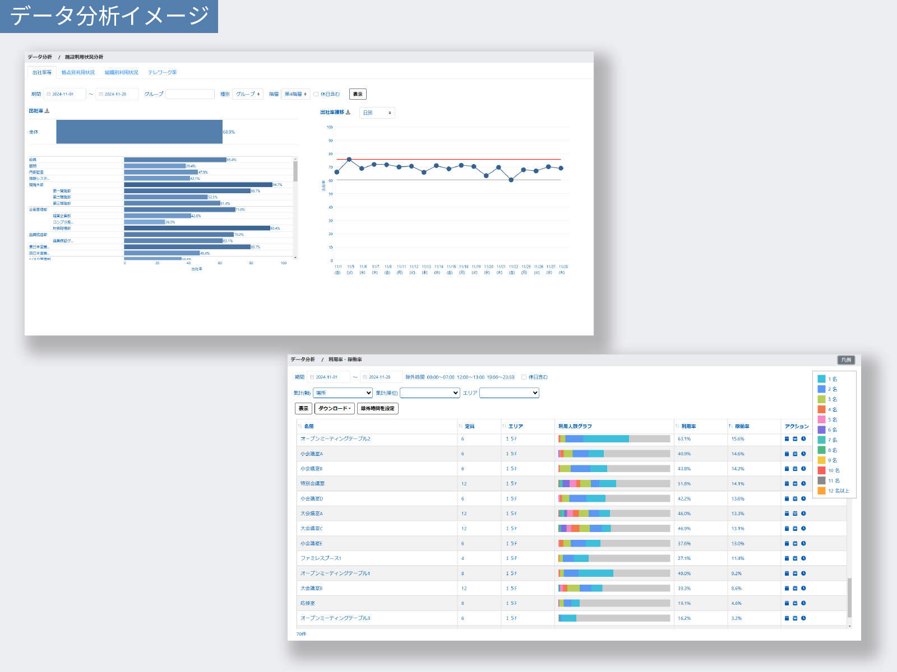Click download icon beside 出社率推移 heading
The image size is (897, 672).
348,113
